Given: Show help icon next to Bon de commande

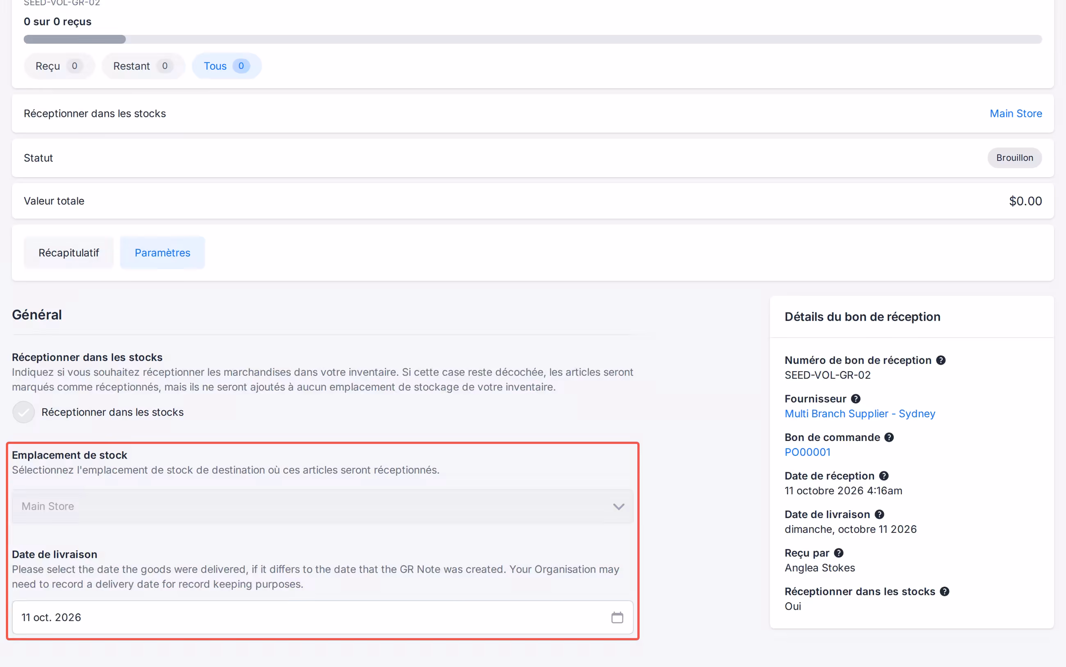Looking at the screenshot, I should pyautogui.click(x=889, y=437).
